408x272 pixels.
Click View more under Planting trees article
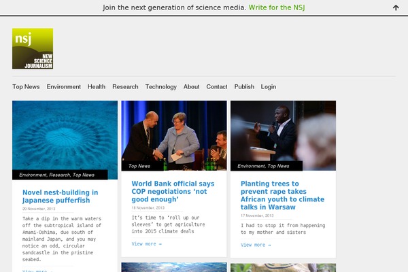coord(256,245)
